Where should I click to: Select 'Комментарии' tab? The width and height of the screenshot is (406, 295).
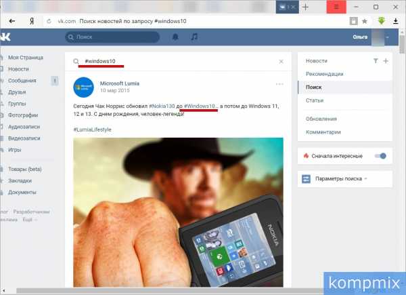(x=323, y=132)
